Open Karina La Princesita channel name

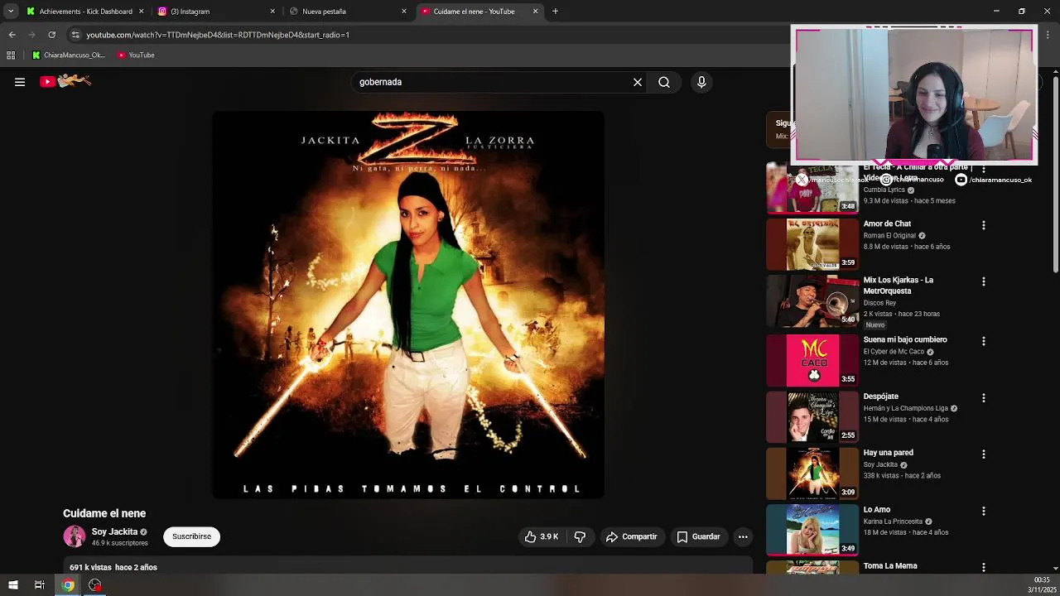[x=893, y=521]
